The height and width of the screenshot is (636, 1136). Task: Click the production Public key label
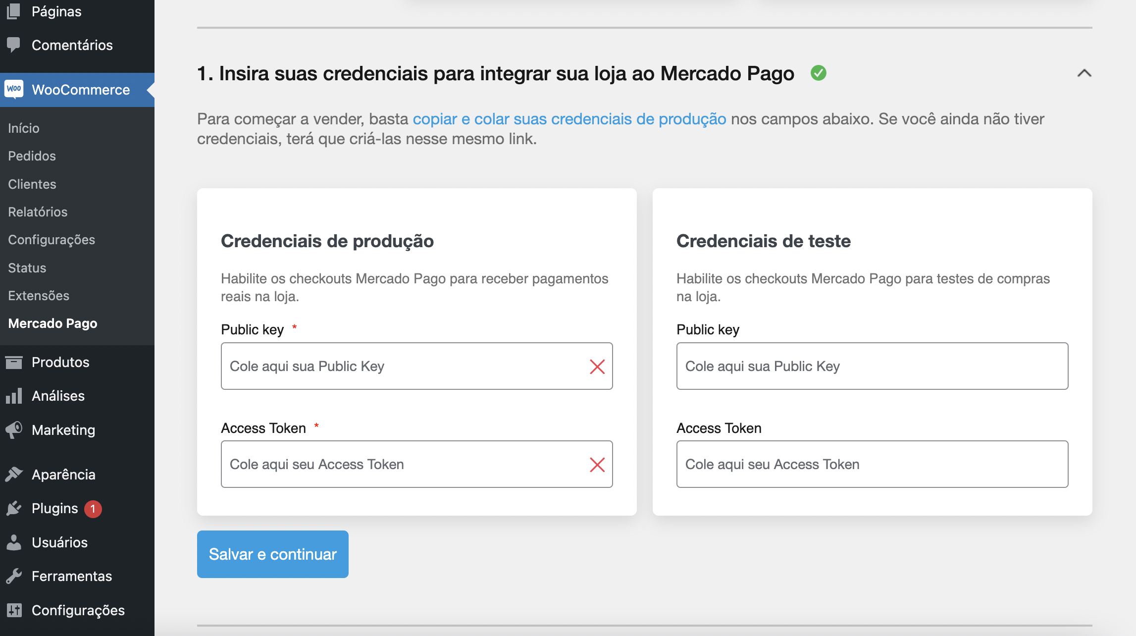[253, 330]
